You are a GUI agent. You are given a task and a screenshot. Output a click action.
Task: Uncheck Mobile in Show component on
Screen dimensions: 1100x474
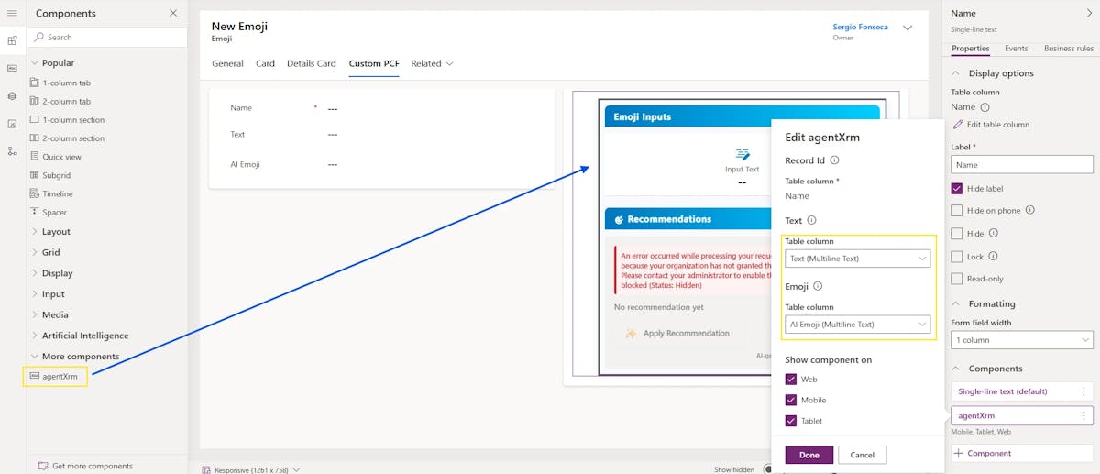tap(791, 400)
